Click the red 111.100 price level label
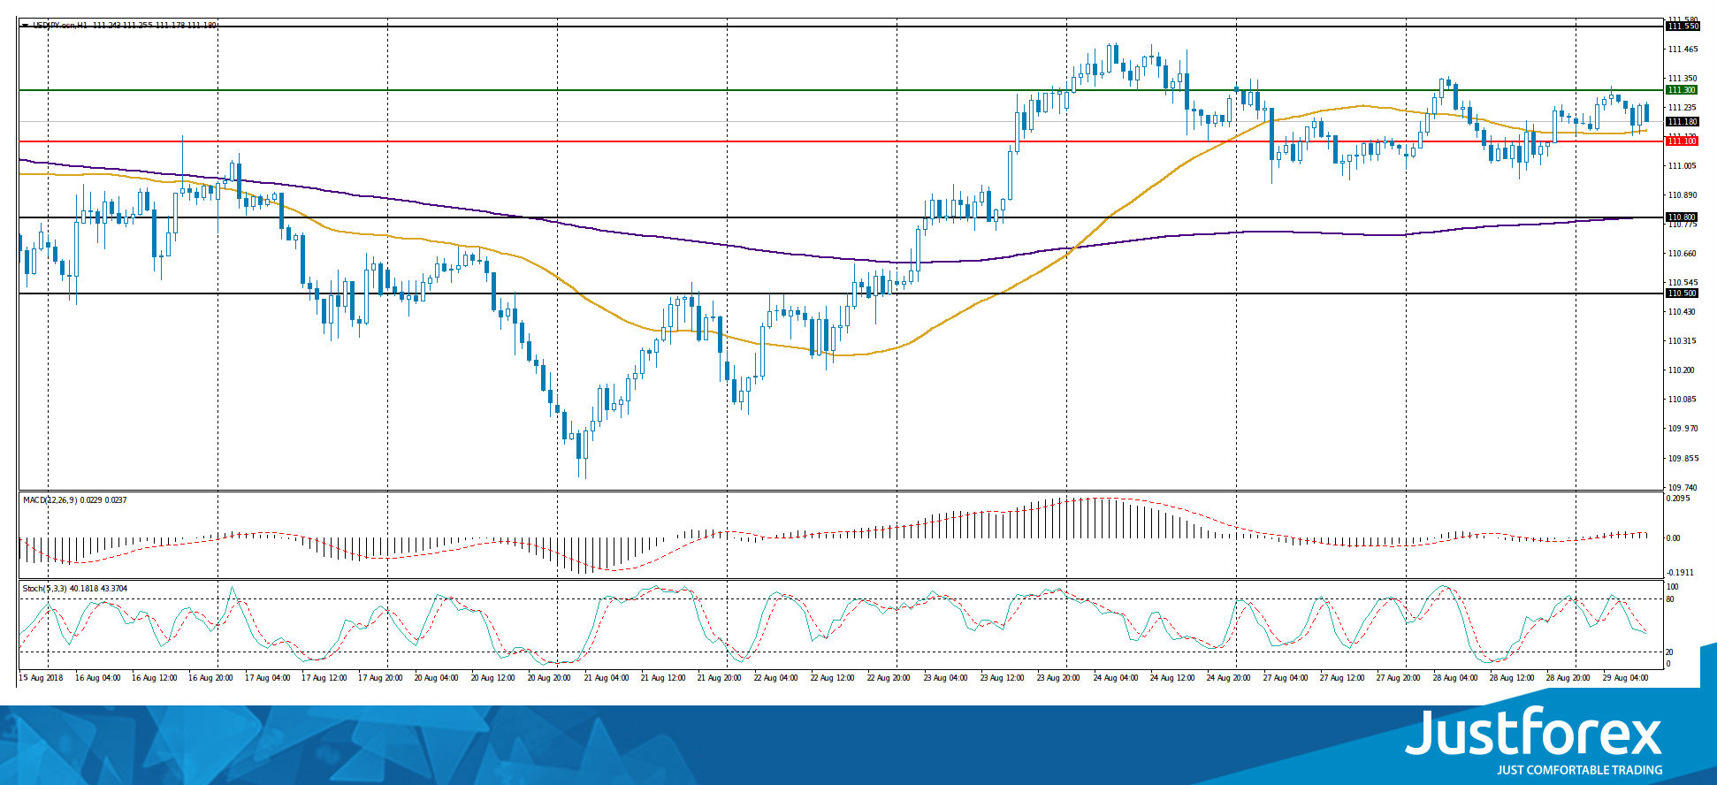1717x785 pixels. point(1682,141)
